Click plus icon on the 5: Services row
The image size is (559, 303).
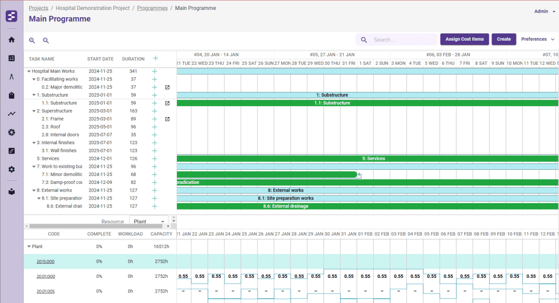(x=154, y=158)
